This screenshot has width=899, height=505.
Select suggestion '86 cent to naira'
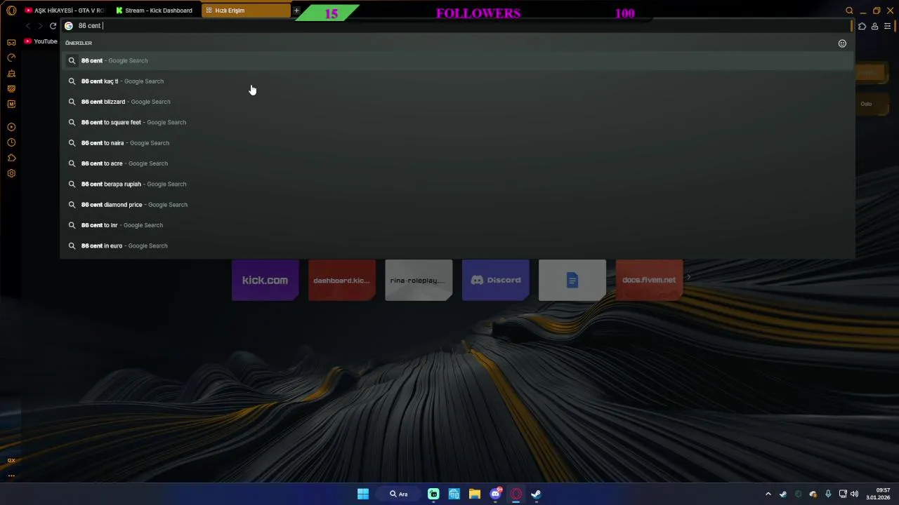click(x=457, y=143)
